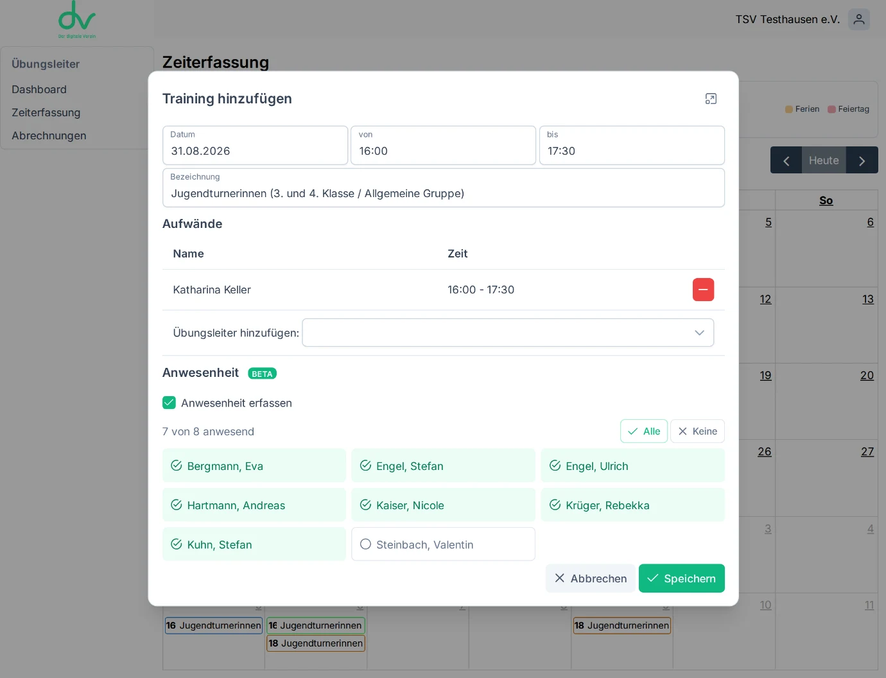The height and width of the screenshot is (678, 886).
Task: Click the DV logo
Action: [77, 19]
